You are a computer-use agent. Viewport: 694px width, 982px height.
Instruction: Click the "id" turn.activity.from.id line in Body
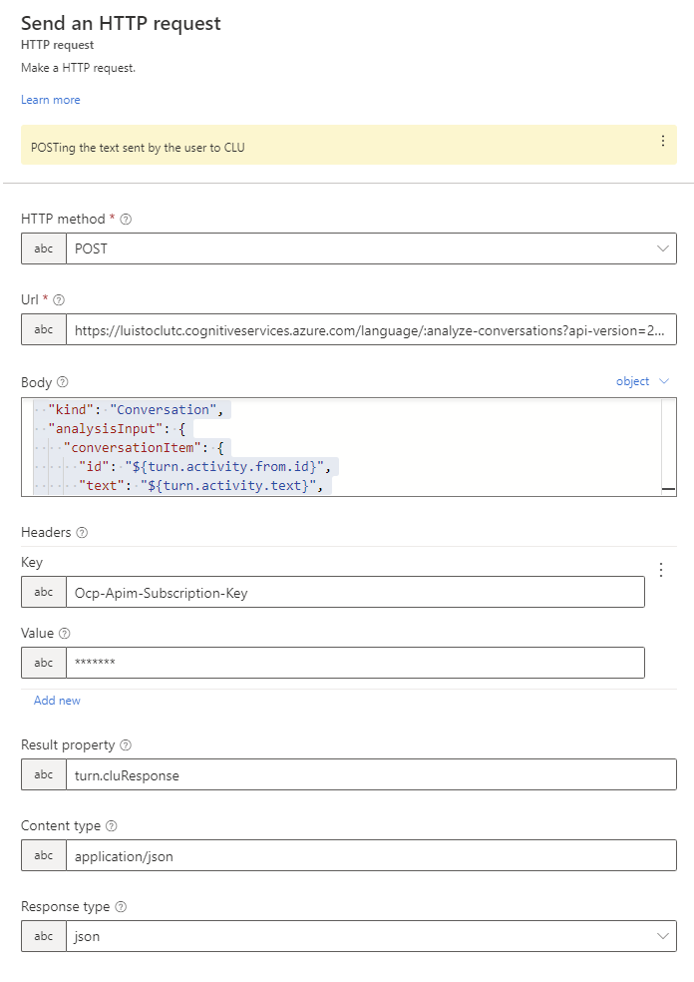click(x=204, y=467)
